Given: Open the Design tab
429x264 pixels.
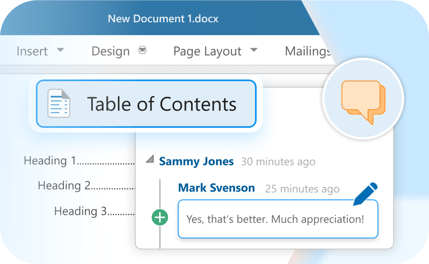Looking at the screenshot, I should coord(110,51).
